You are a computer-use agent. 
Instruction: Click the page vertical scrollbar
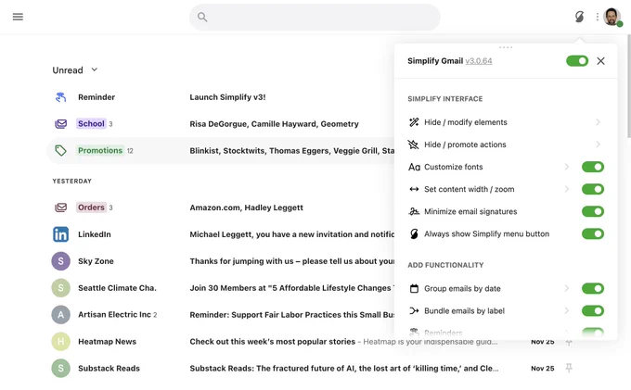628,86
